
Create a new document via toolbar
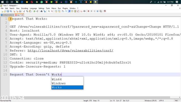click(2, 11)
